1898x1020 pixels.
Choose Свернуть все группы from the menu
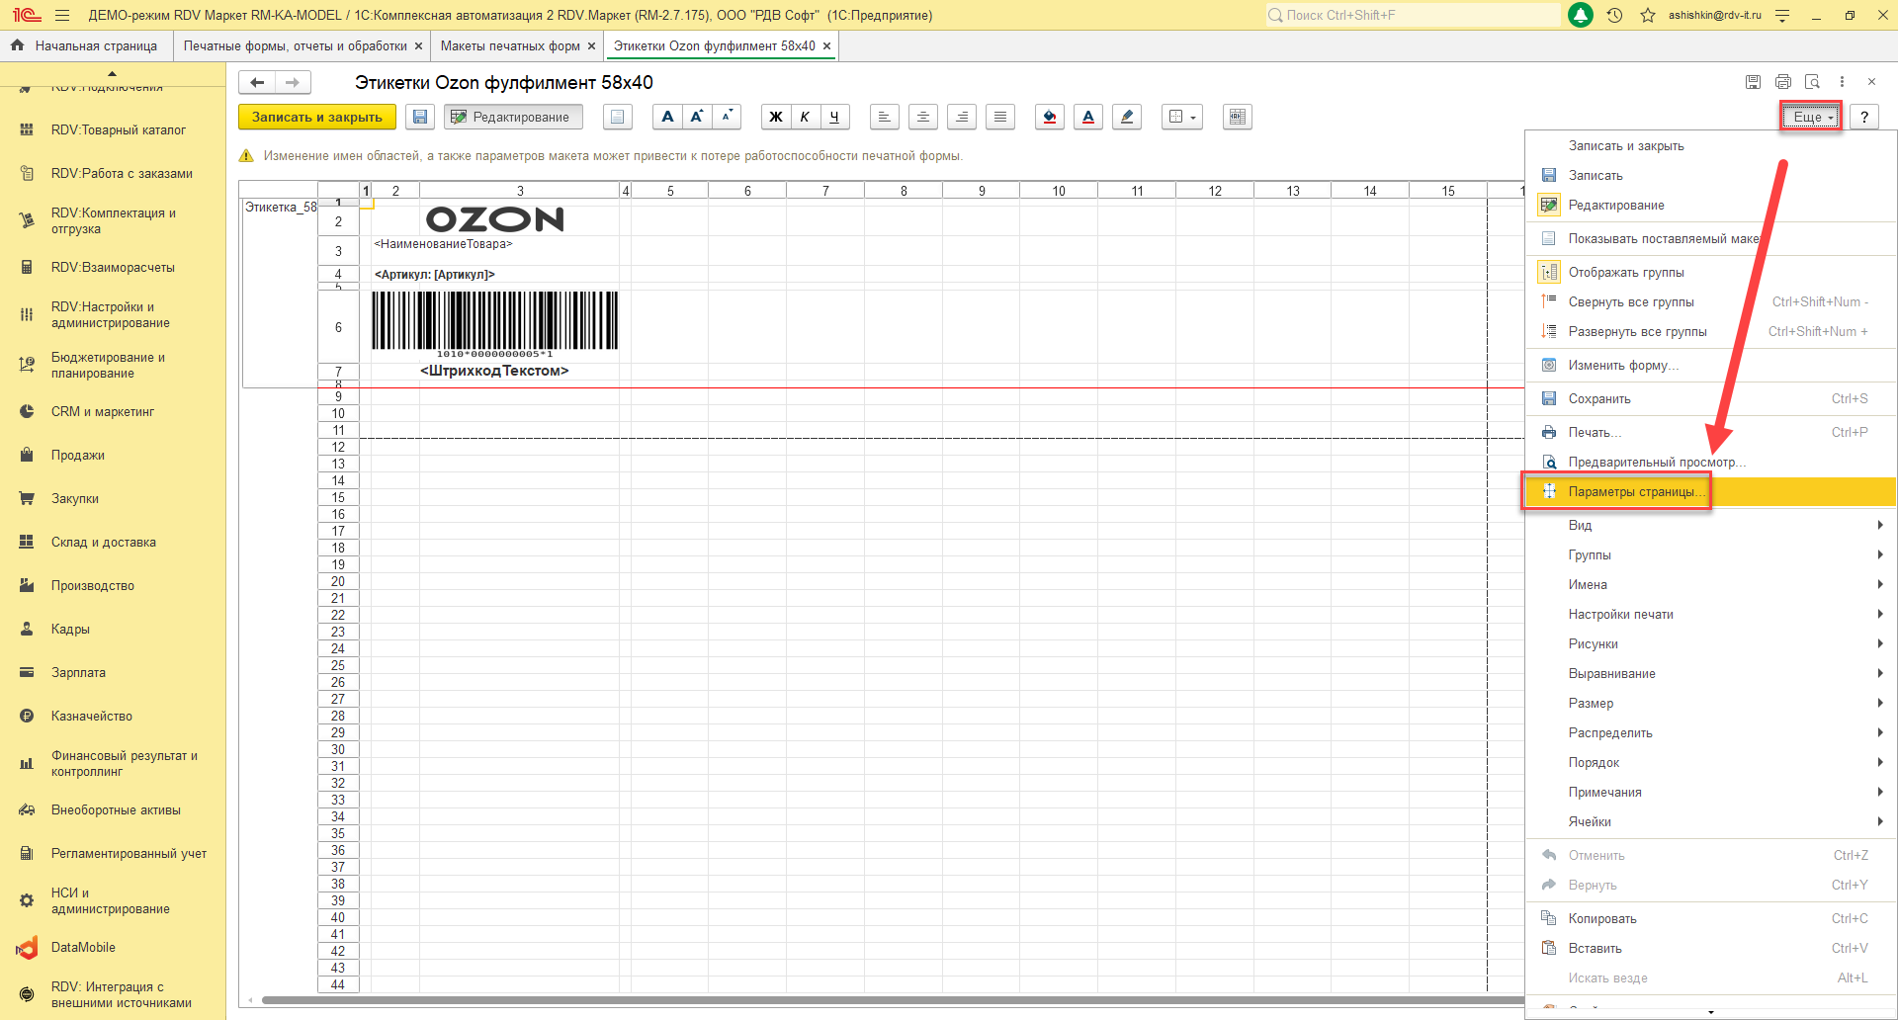point(1710,301)
